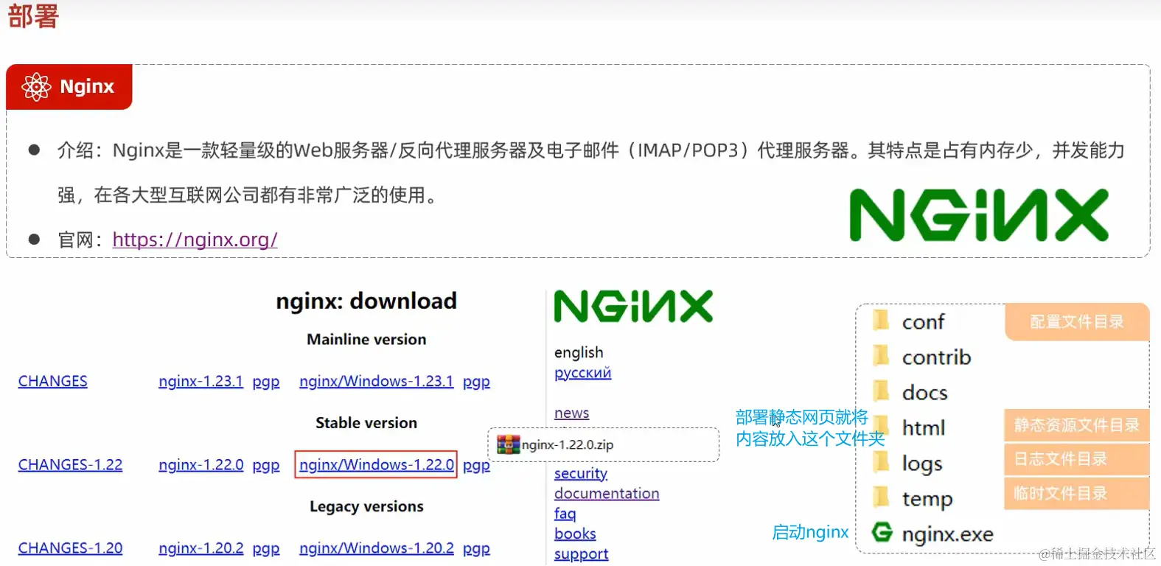Image resolution: width=1161 pixels, height=566 pixels.
Task: Open the pgp link next to nginx/Windows-1.23.1
Action: [x=476, y=382]
